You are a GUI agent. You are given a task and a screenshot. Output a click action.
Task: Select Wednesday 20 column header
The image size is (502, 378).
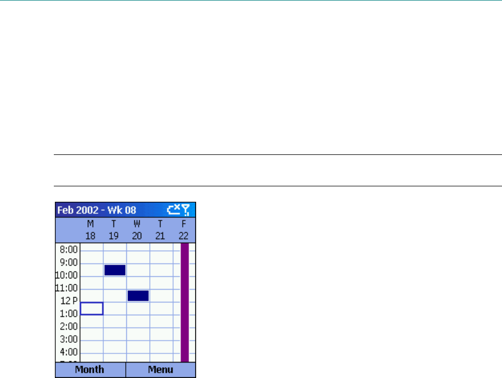137,230
